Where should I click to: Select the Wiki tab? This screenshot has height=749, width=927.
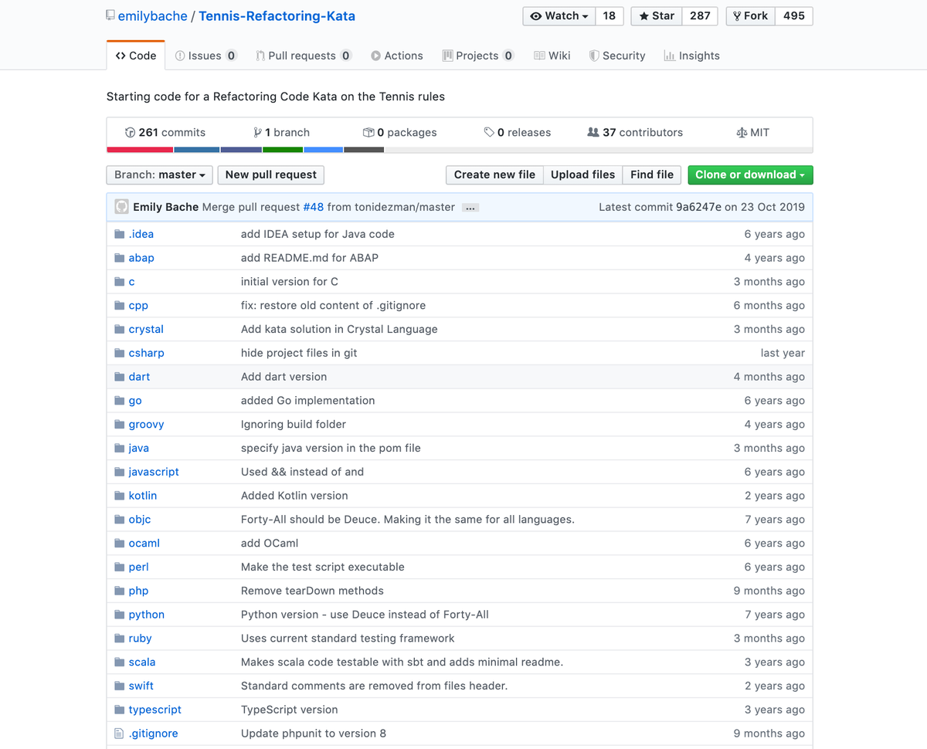tap(552, 56)
